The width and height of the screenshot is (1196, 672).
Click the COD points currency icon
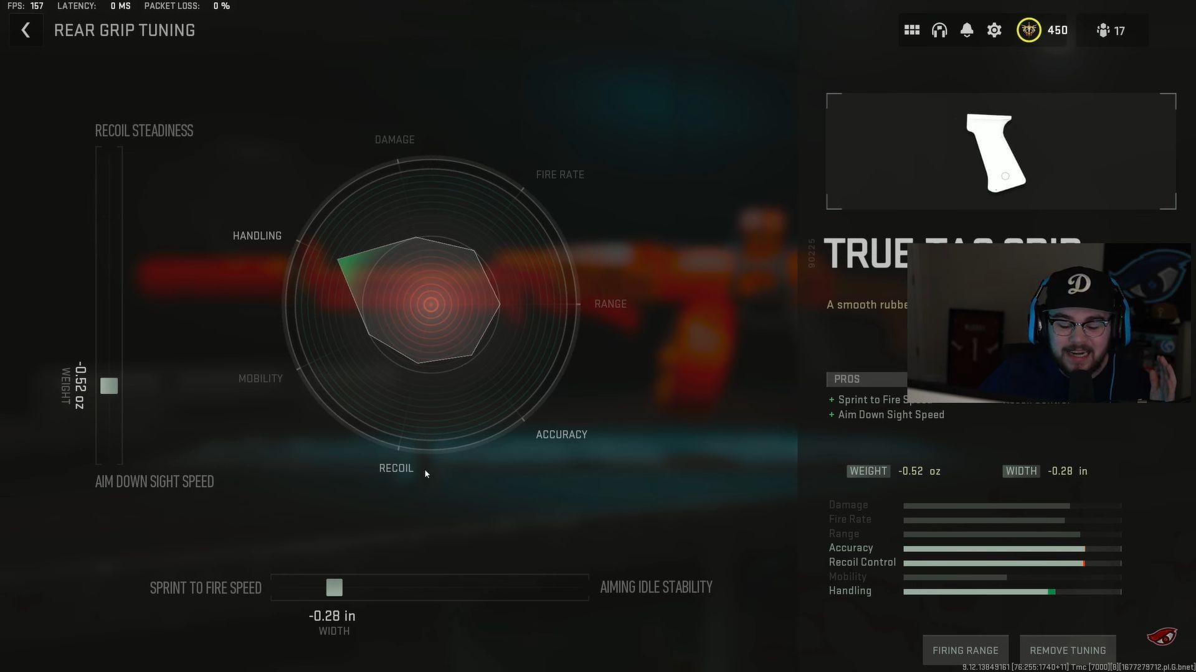pyautogui.click(x=1028, y=30)
